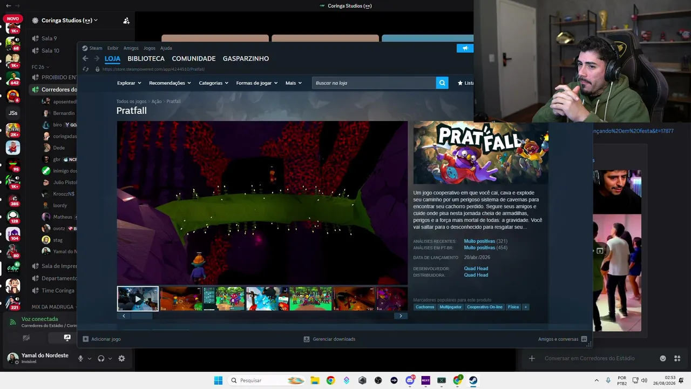
Task: Open the Jogos menu in Steam
Action: pos(150,48)
